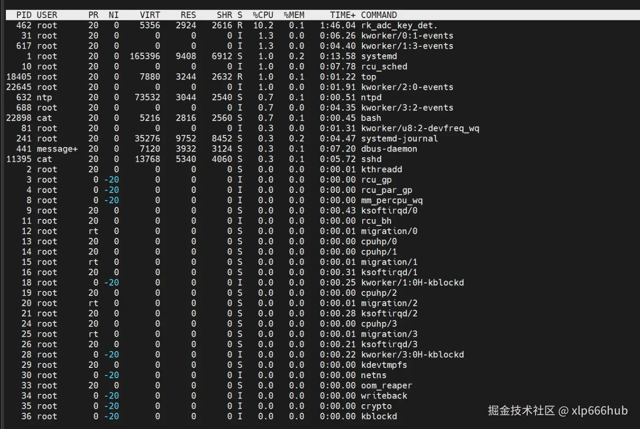Screen dimensions: 640x429
Task: Click the kworker/u8:2-devfreq_wq command
Action: pos(420,128)
